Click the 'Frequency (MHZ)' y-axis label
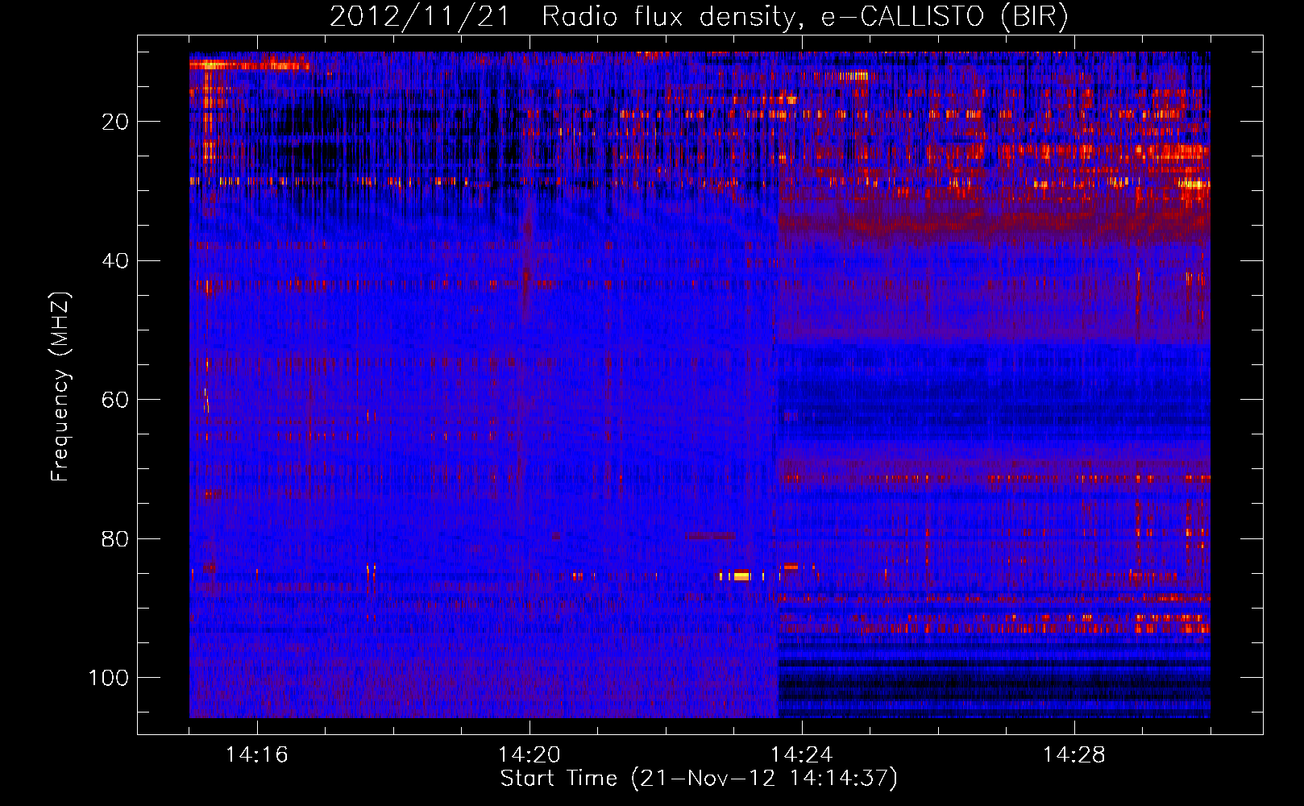Viewport: 1304px width, 806px height. tap(60, 387)
